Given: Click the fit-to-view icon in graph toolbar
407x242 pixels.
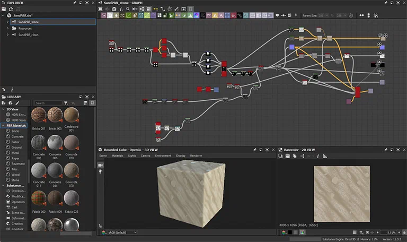Looking at the screenshot, I should [x=100, y=9].
